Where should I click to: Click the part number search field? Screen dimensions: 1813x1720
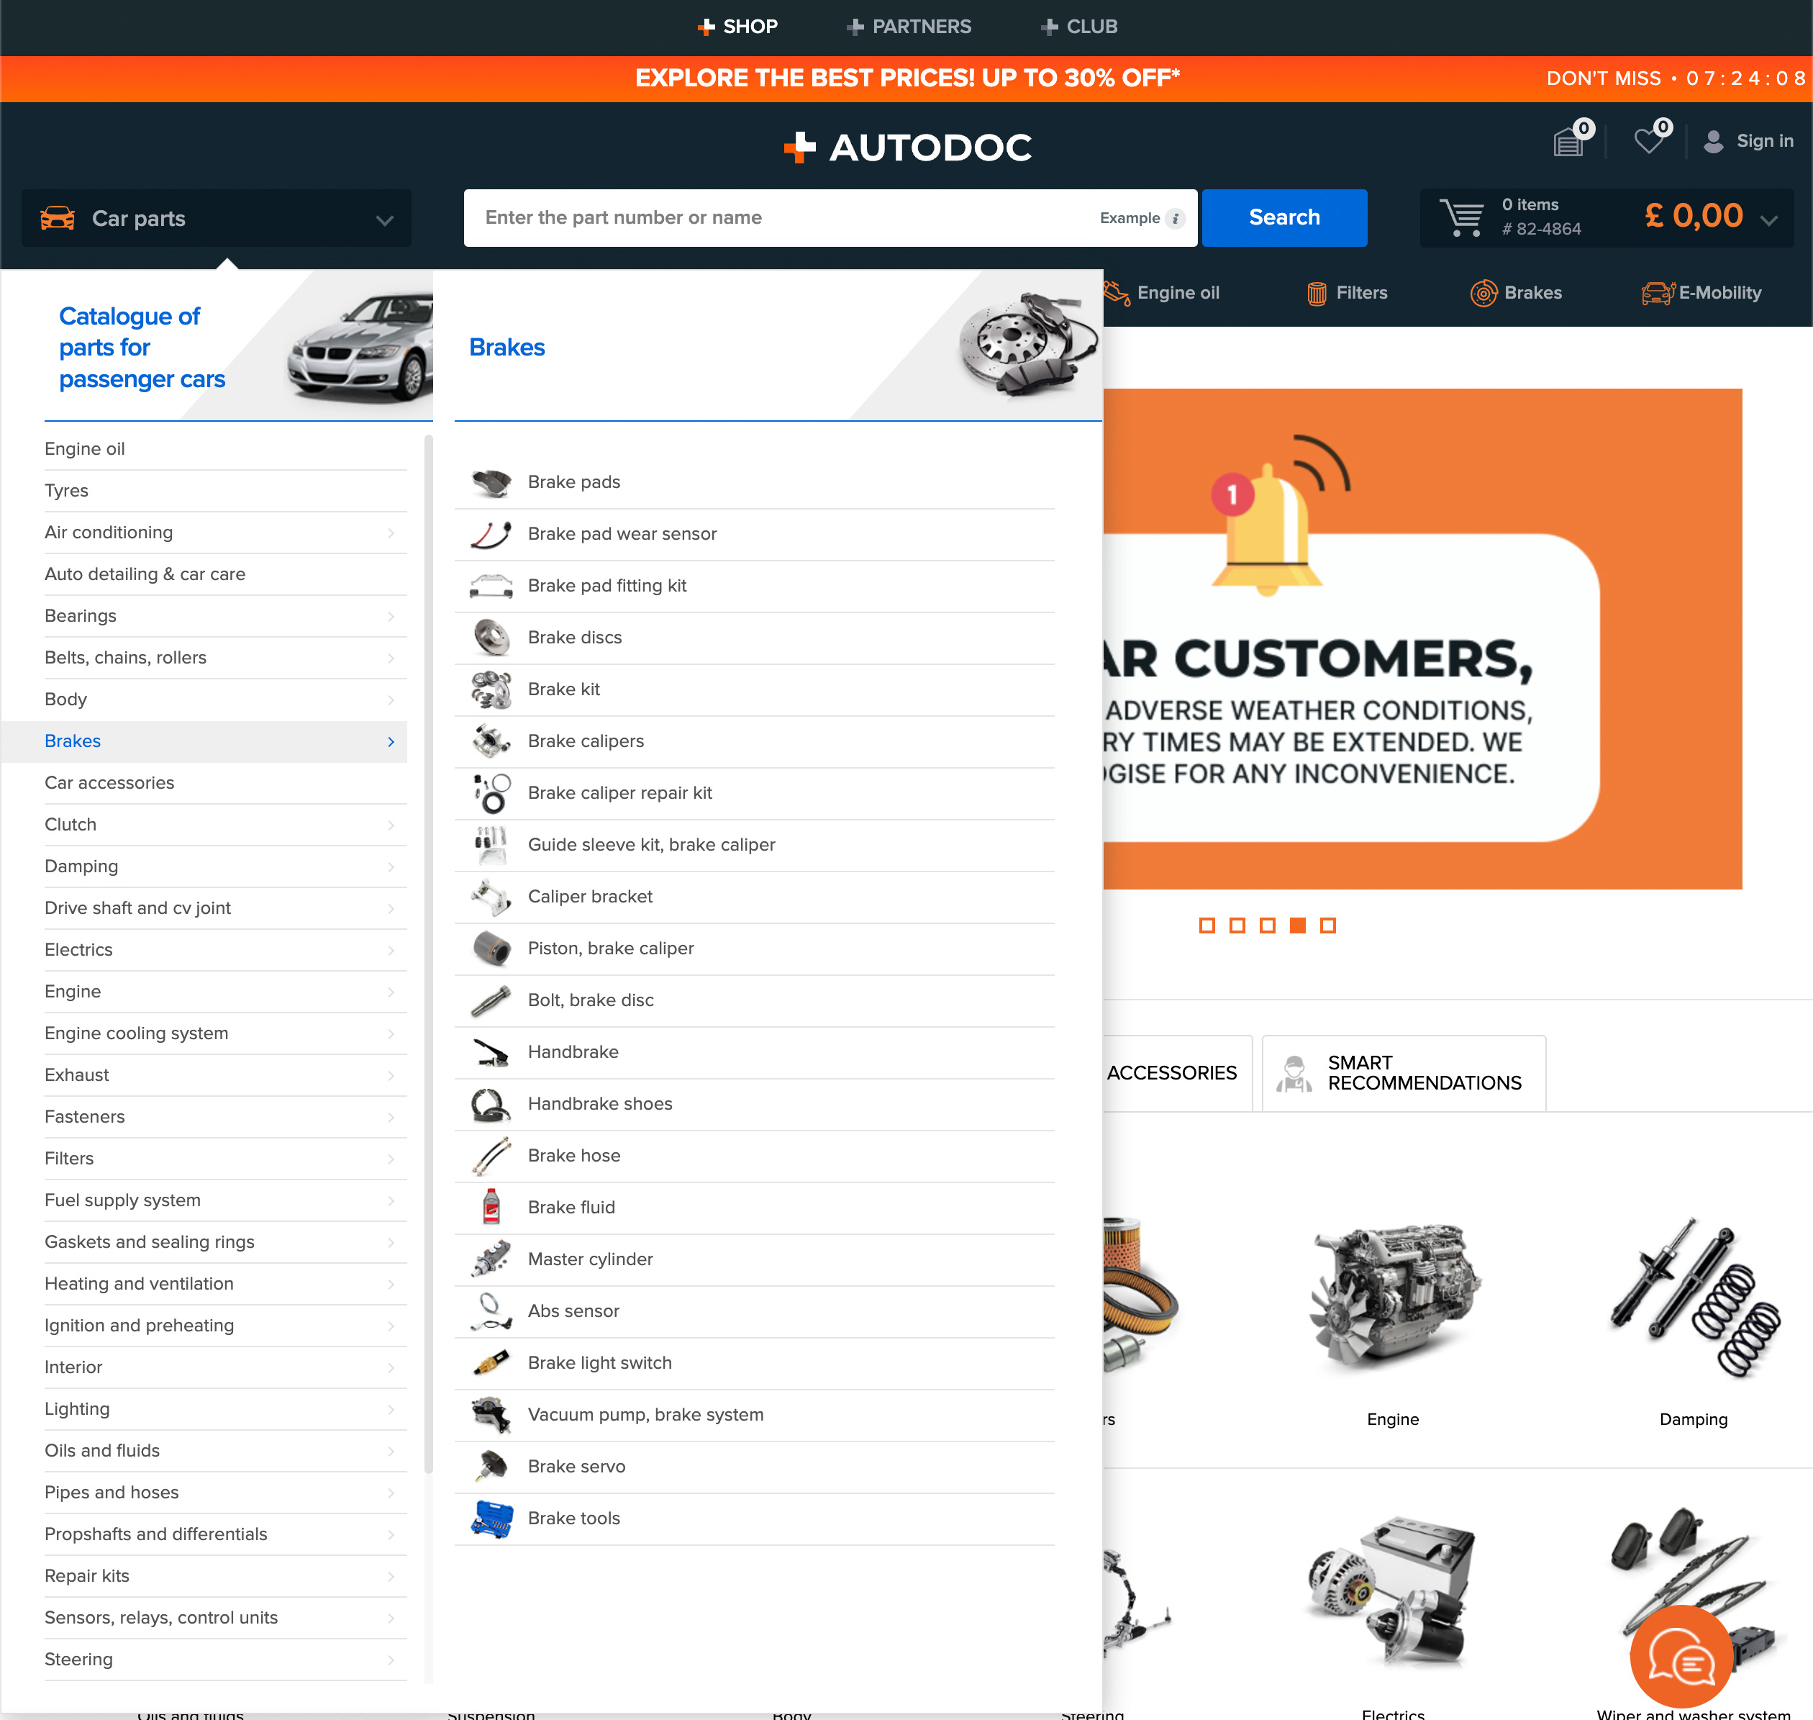coord(779,218)
